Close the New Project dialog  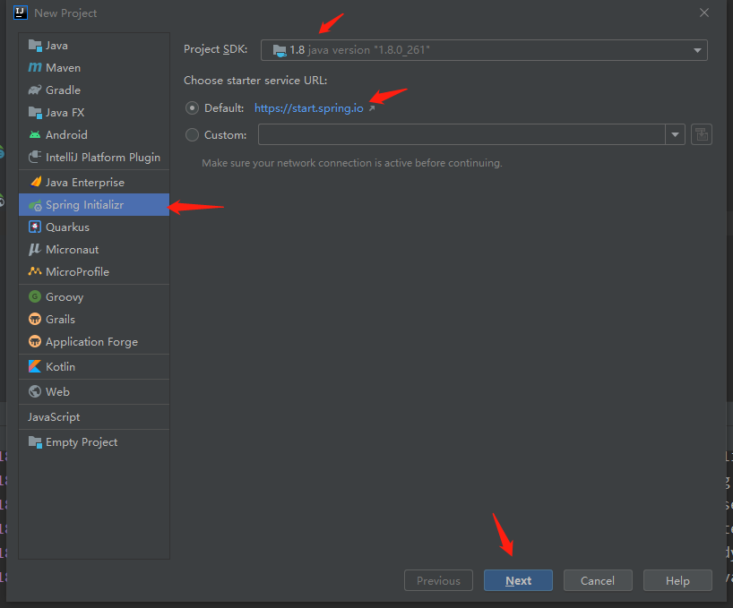coord(704,13)
